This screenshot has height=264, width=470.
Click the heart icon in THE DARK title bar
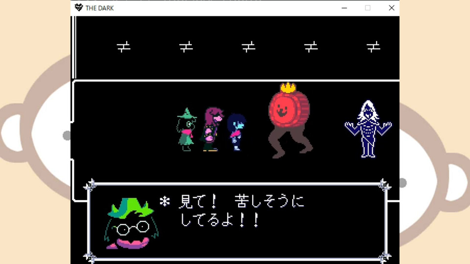pos(78,8)
